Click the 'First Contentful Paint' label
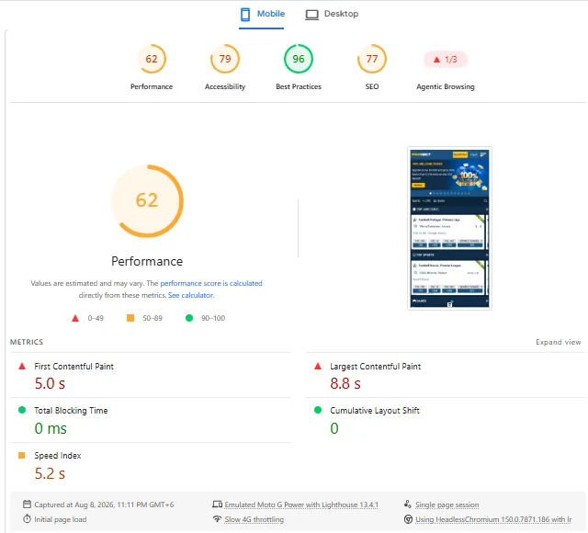Image resolution: width=588 pixels, height=533 pixels. click(73, 367)
